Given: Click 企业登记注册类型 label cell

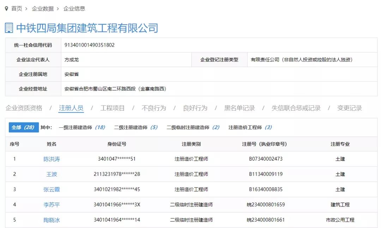Looking at the screenshot, I should click(x=219, y=60).
